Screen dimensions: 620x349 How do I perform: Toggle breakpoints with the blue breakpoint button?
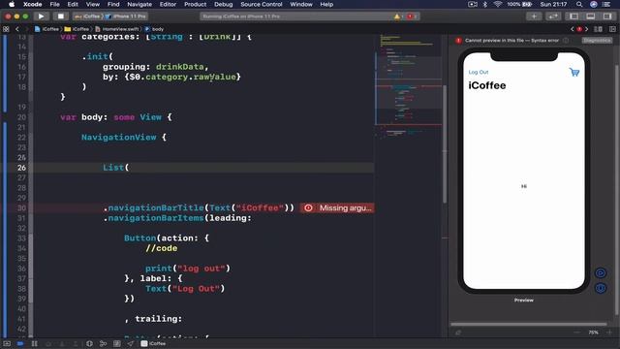20,343
